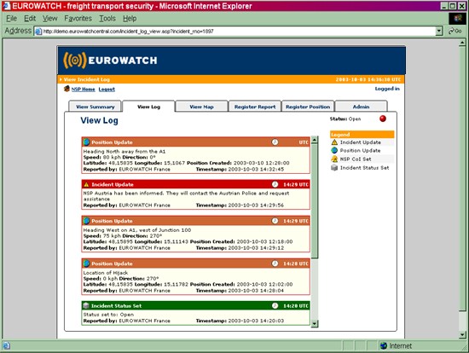Image resolution: width=469 pixels, height=353 pixels.
Task: Click Incident Status Set legend icon
Action: 334,167
